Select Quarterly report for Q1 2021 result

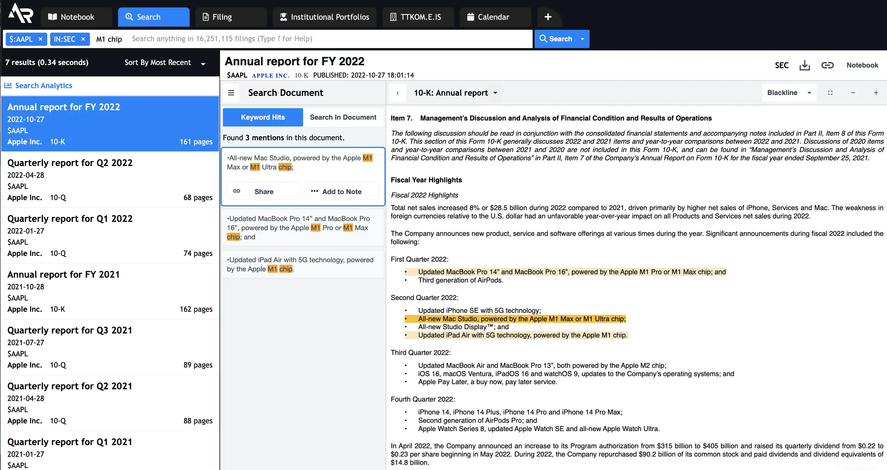110,451
